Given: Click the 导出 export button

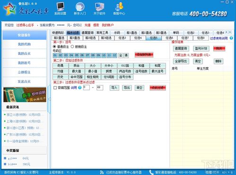Looking at the screenshot, I should coord(127,87).
